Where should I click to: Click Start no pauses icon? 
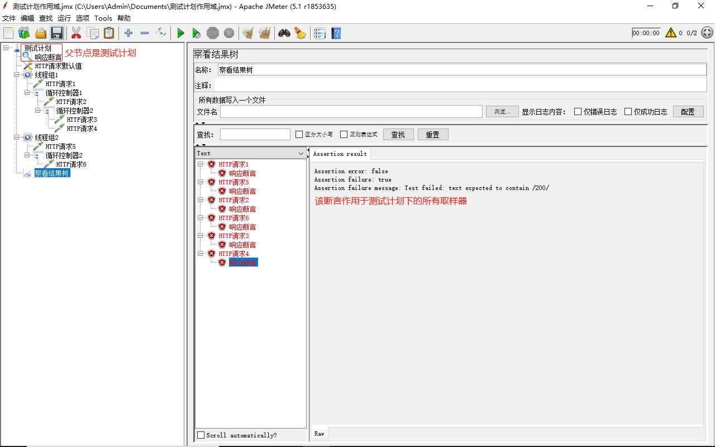[197, 33]
